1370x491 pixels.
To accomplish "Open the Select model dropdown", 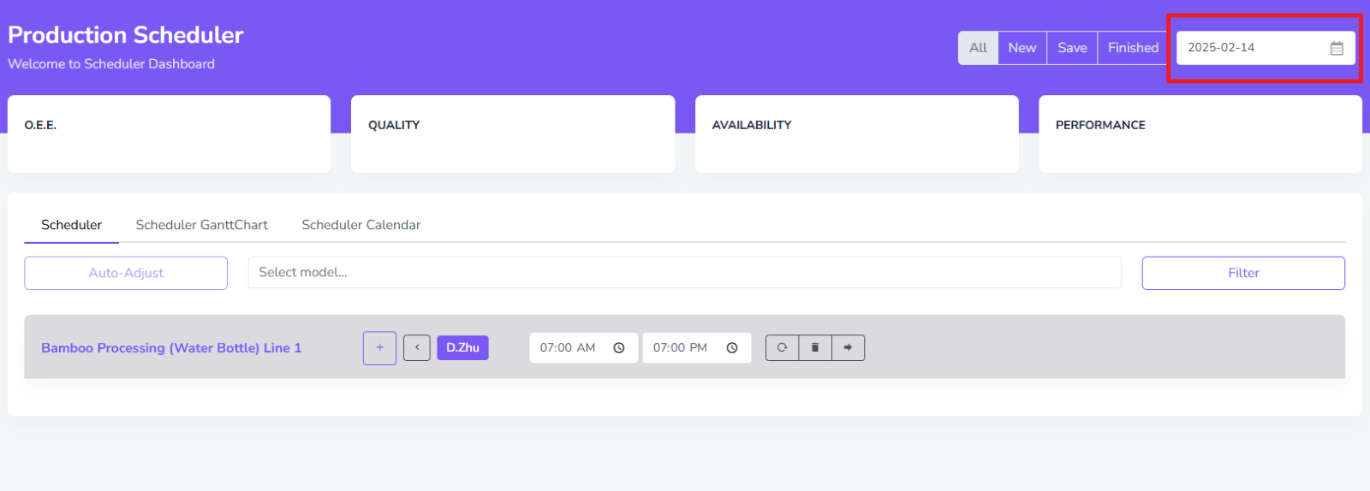I will (684, 273).
